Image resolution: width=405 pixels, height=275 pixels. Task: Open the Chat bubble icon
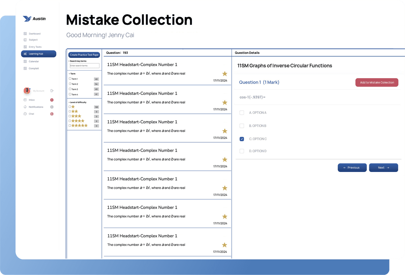[x=25, y=114]
